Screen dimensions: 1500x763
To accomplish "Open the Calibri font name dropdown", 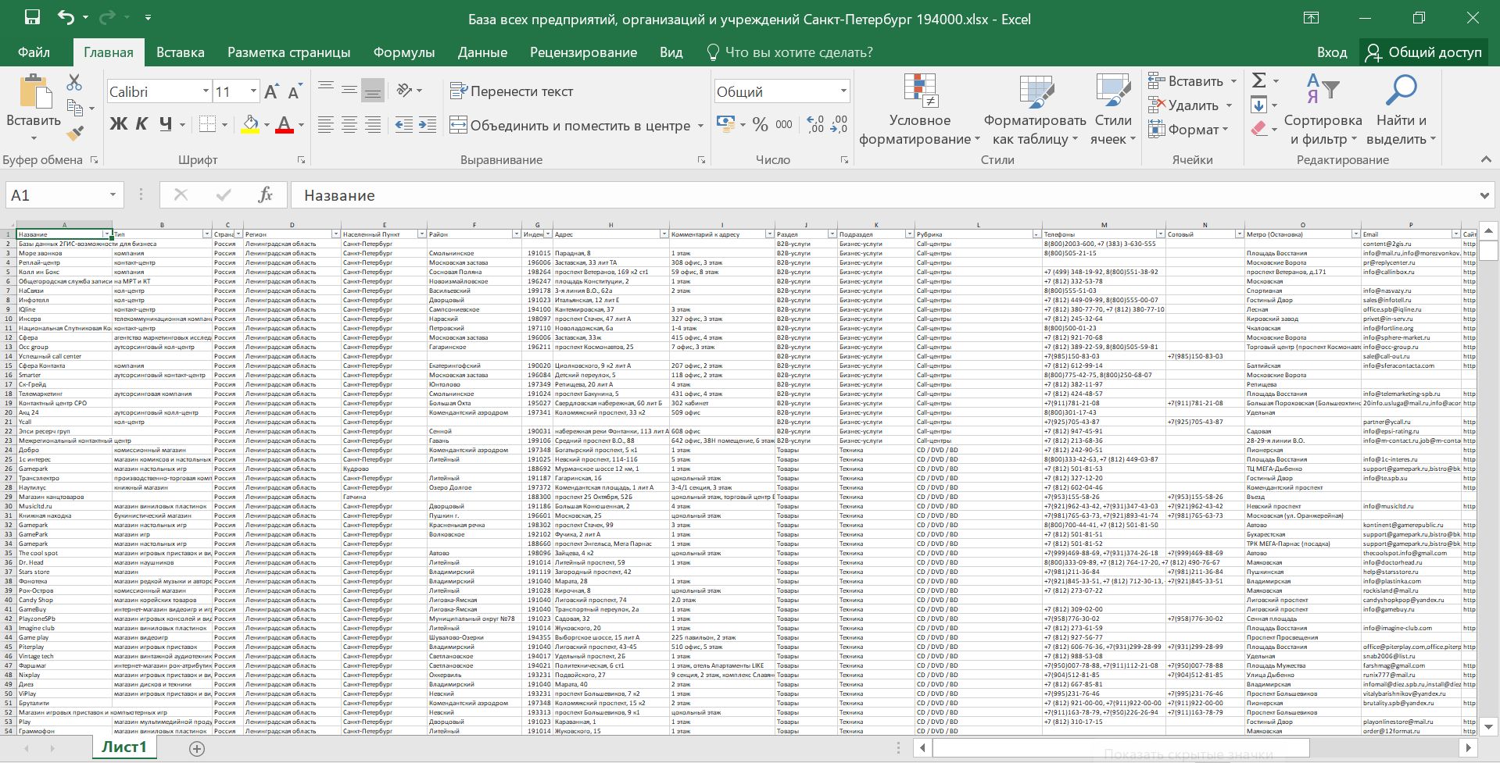I will click(x=206, y=91).
